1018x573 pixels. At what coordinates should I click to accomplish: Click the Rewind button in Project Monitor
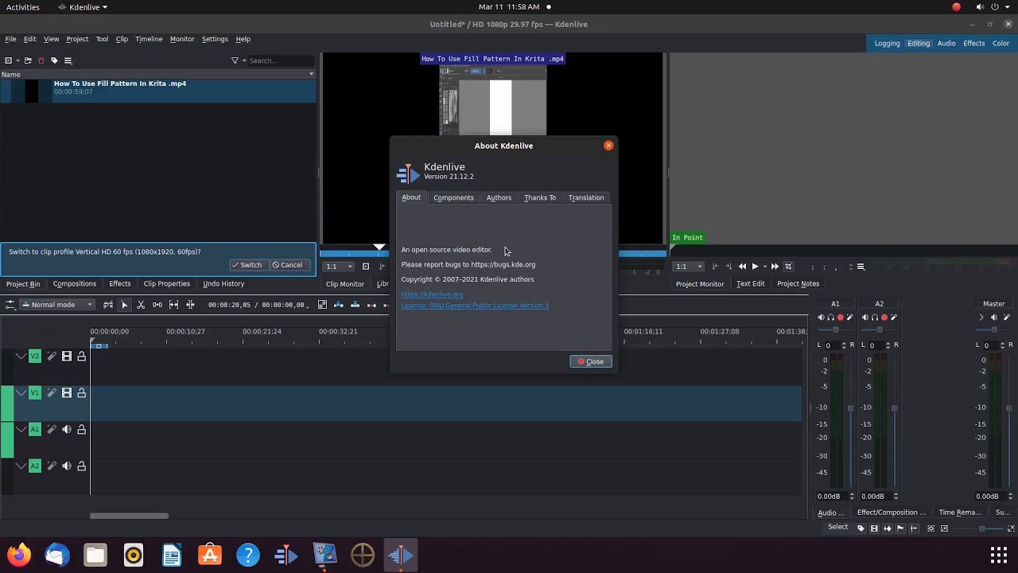click(x=742, y=267)
